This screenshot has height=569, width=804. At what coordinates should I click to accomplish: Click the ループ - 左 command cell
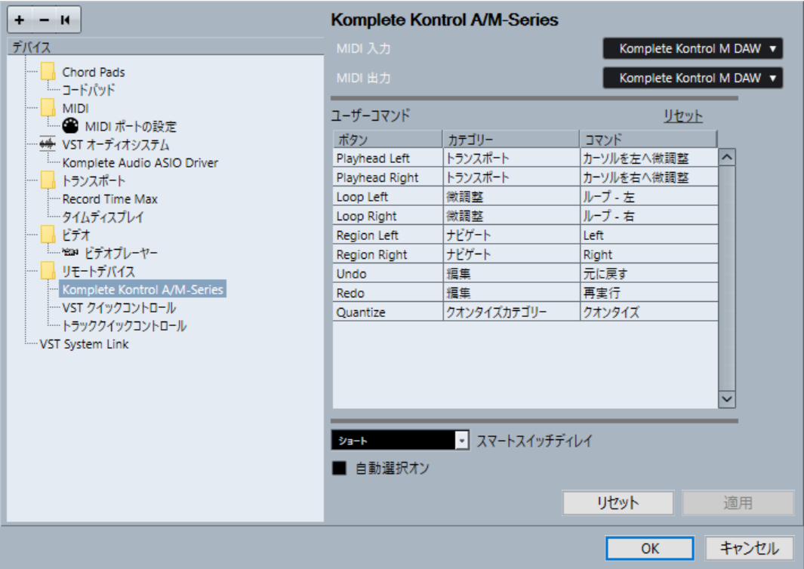pos(648,197)
